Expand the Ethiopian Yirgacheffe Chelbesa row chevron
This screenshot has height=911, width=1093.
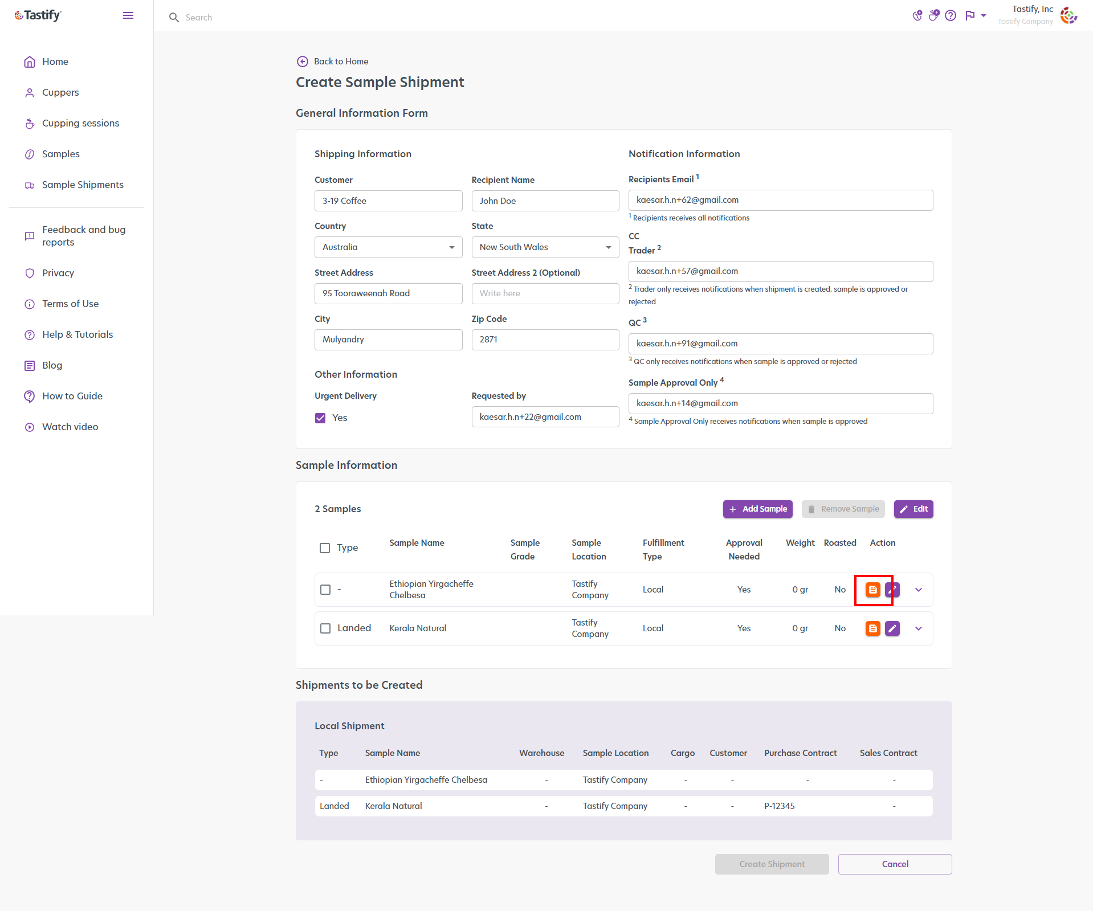click(918, 590)
